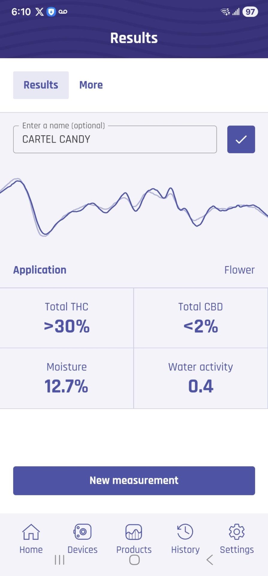Select the Results tab
Screen dimensions: 268x576
[x=41, y=85]
